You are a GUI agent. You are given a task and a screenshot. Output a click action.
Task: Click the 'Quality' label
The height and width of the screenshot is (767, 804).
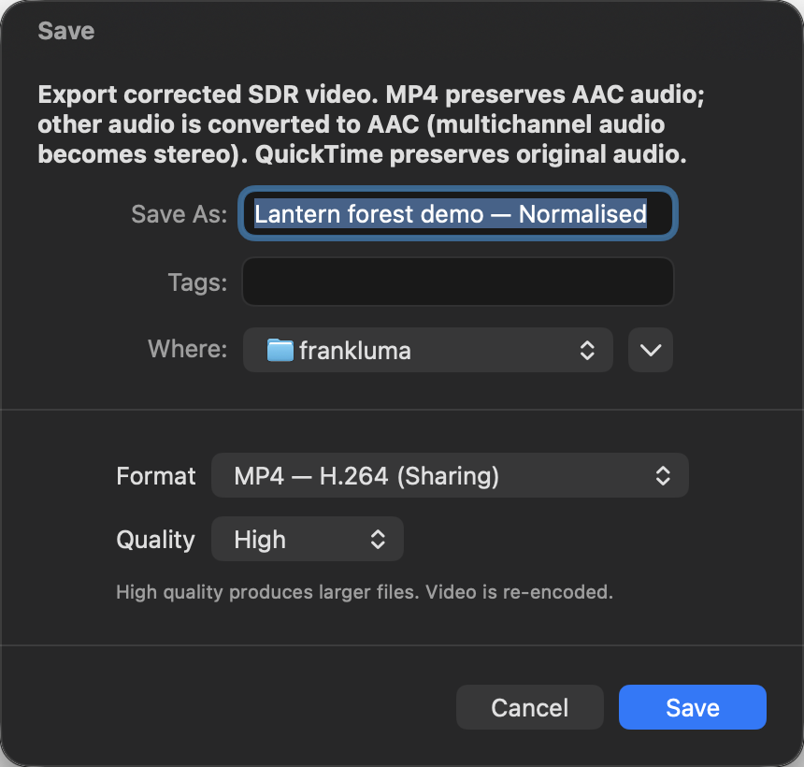[x=155, y=540]
